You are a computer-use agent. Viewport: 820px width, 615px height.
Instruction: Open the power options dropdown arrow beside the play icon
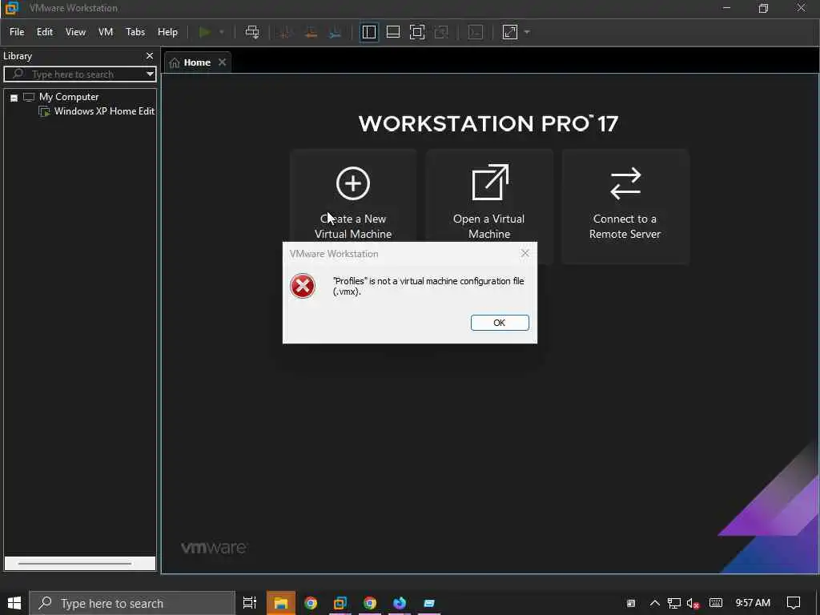point(222,32)
